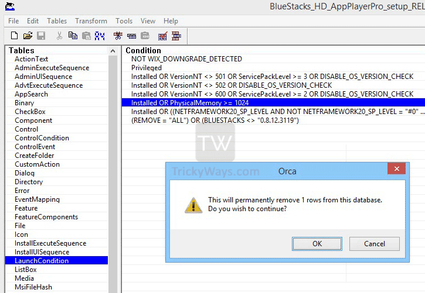Screen dimensions: 425x293
Task: Click the Cut Row scissors-over-table icon
Action: pyautogui.click(x=118, y=36)
